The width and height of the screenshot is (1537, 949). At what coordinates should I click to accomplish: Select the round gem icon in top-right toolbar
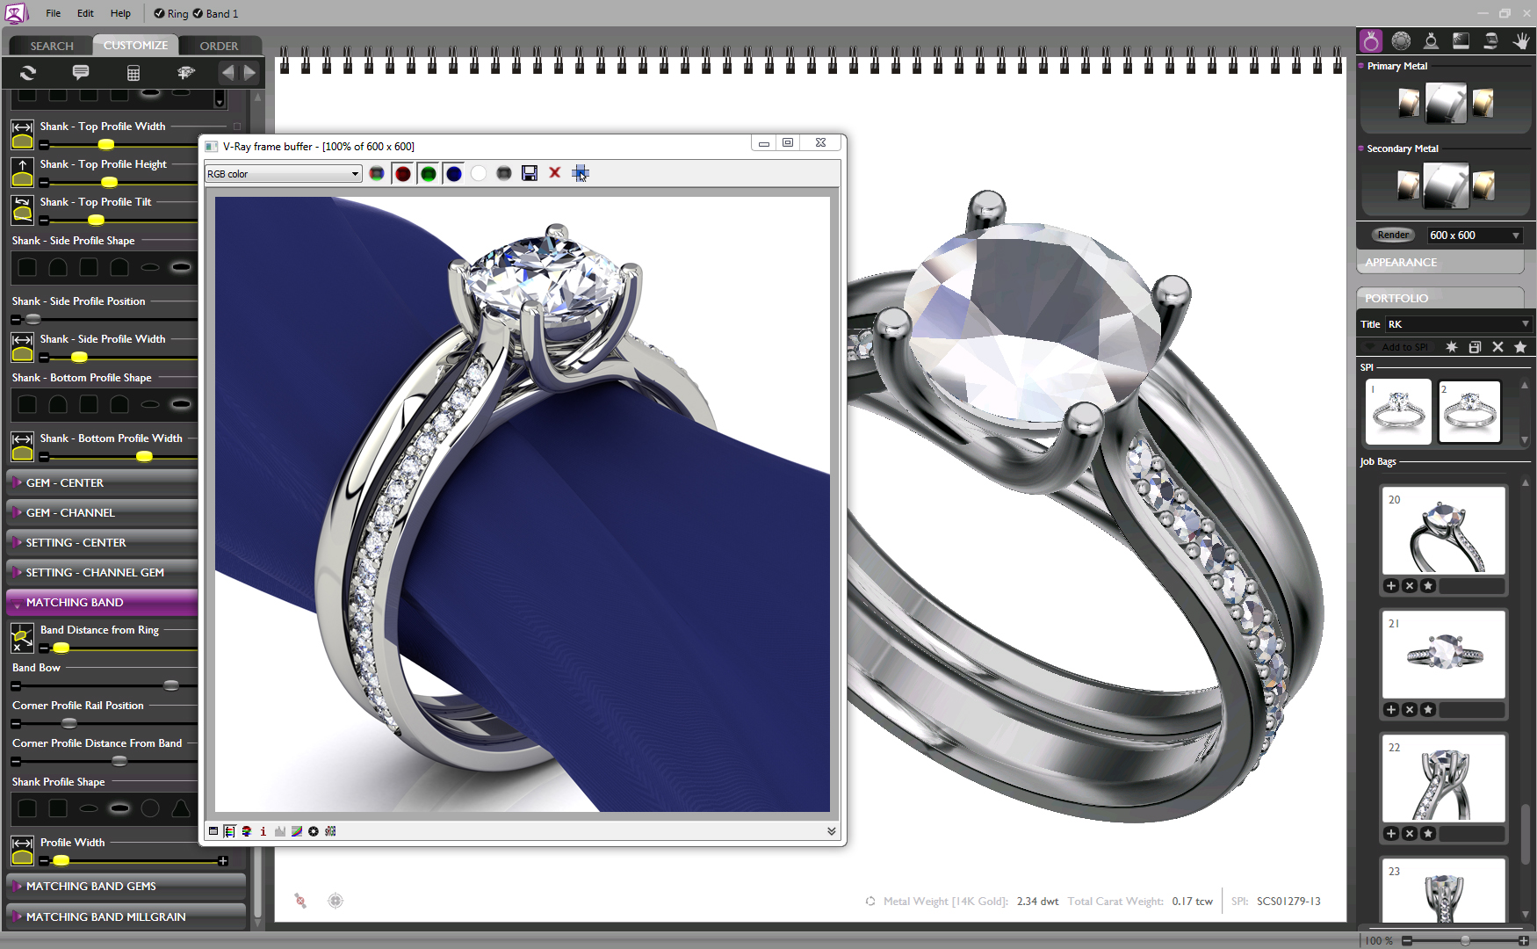[x=1402, y=40]
